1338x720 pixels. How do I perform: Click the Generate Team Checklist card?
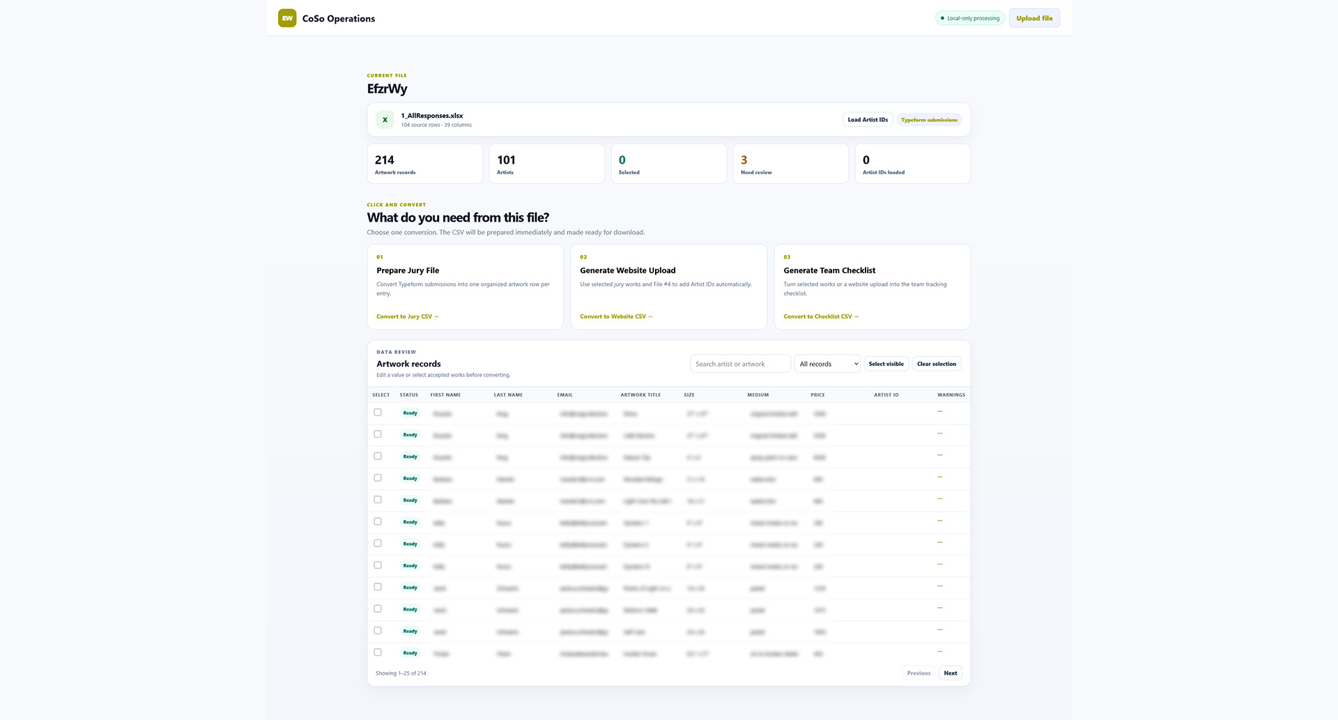(872, 286)
